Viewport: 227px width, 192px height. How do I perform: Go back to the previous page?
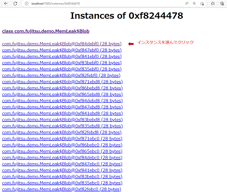(x=6, y=4)
